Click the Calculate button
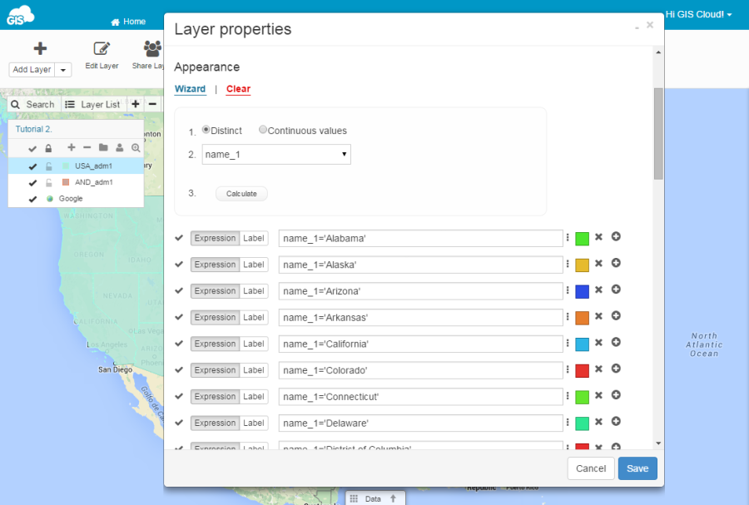Viewport: 749px width, 505px height. pos(241,193)
